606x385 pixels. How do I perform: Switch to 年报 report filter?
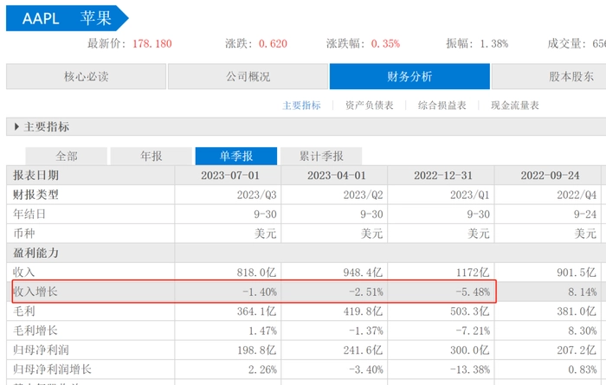(151, 157)
